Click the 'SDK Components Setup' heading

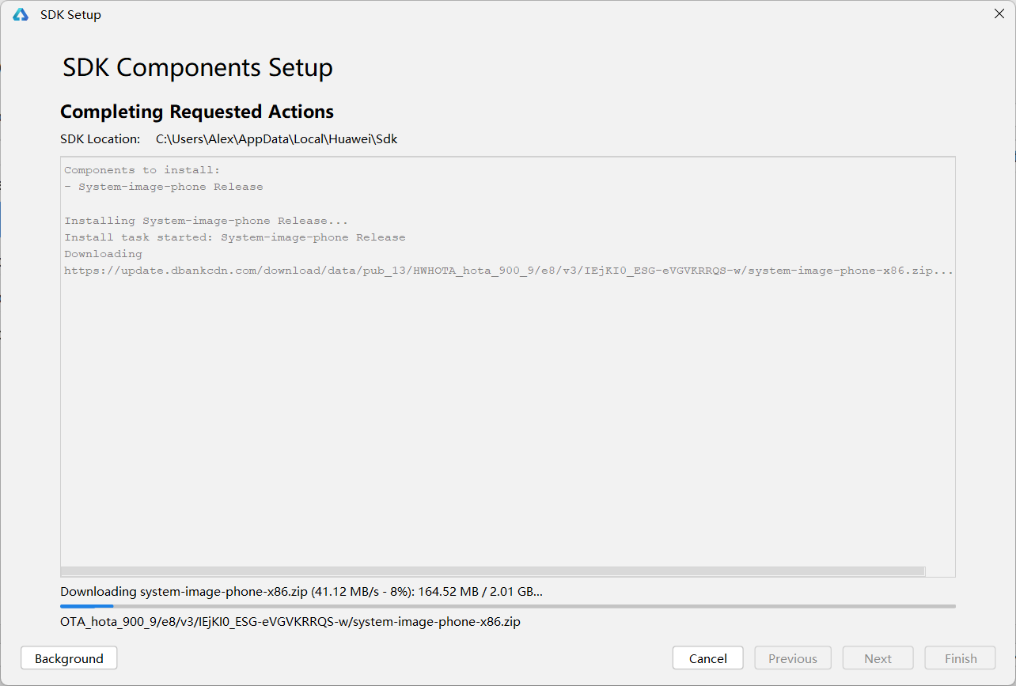(x=198, y=67)
